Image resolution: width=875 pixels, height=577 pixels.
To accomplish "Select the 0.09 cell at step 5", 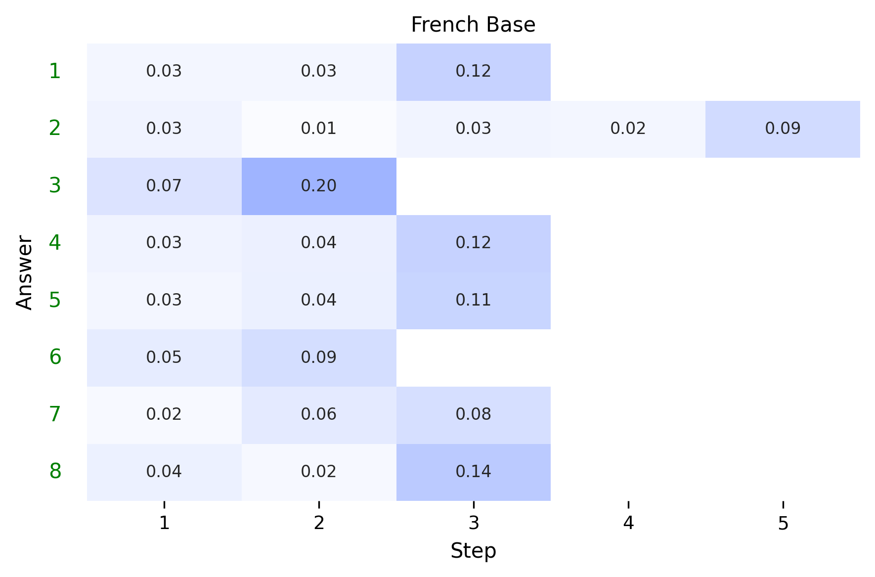I will pos(783,129).
